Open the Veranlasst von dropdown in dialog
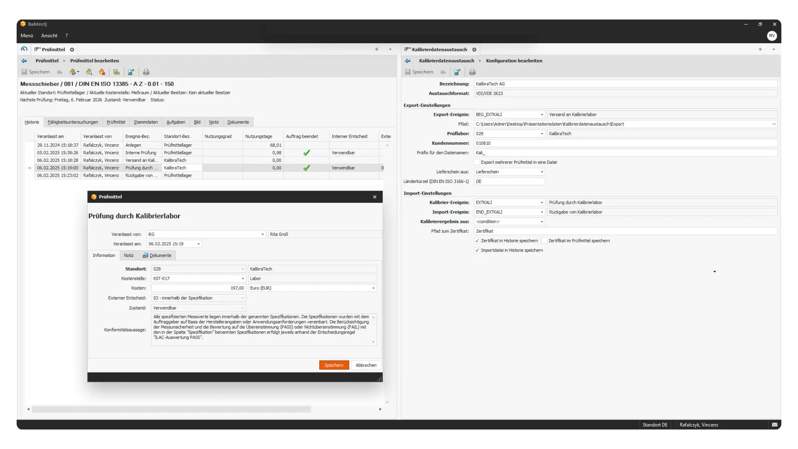This screenshot has height=449, width=798. point(263,234)
